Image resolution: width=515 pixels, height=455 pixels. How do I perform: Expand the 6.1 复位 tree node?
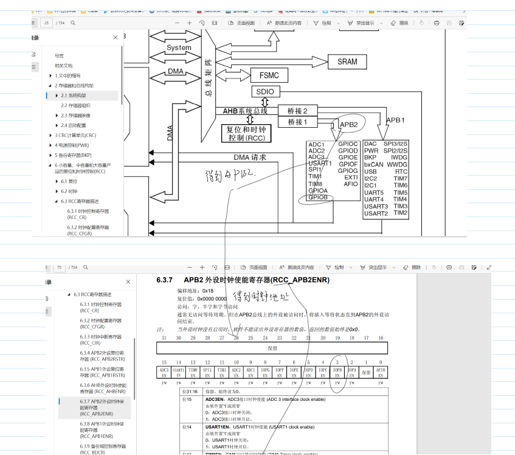click(x=57, y=181)
